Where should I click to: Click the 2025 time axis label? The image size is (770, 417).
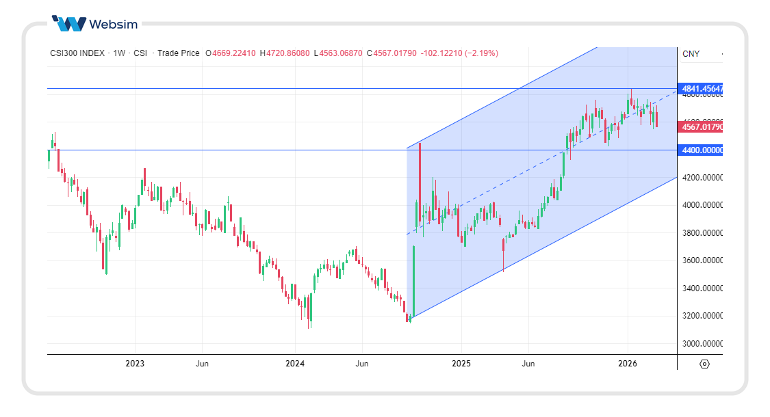pyautogui.click(x=461, y=364)
